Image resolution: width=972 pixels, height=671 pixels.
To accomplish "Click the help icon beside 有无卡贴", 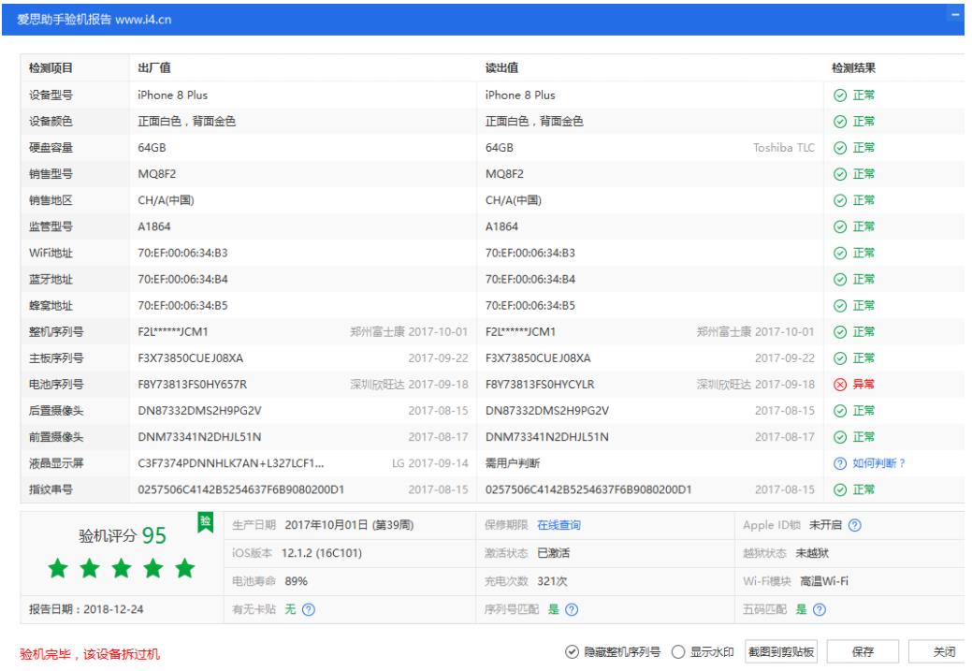I will coord(308,610).
